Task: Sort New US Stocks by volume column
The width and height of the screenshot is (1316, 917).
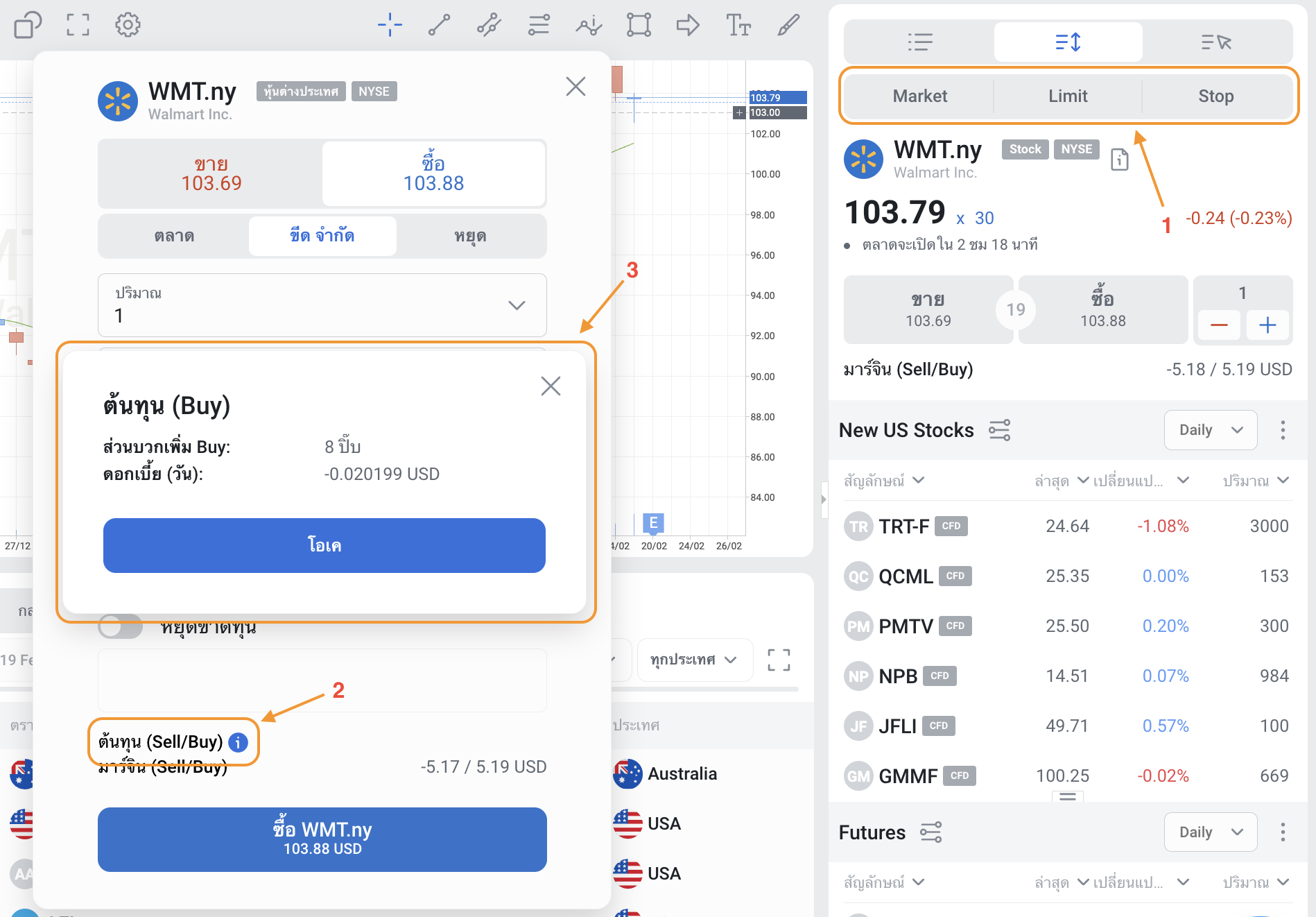Action: click(x=1256, y=481)
